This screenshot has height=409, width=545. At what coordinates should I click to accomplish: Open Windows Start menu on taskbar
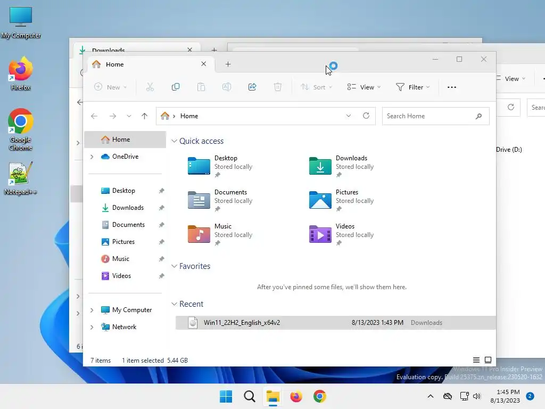pos(226,396)
